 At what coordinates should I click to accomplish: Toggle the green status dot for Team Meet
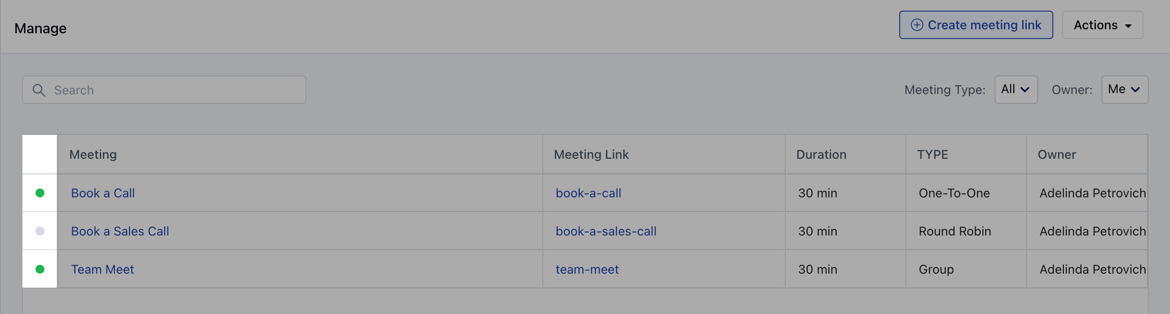pos(40,269)
